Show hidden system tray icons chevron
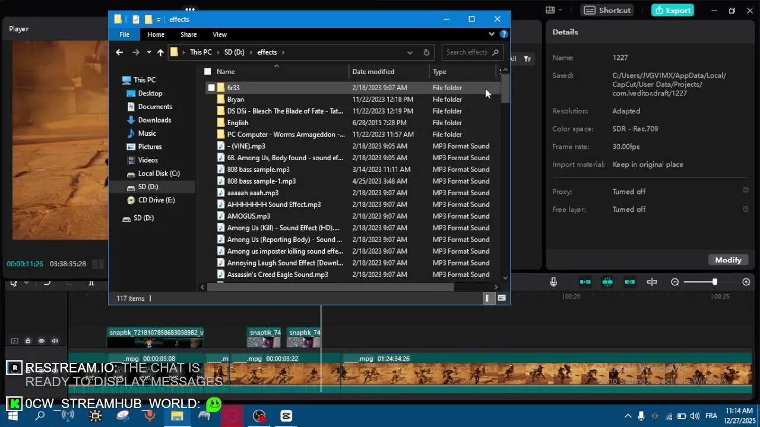Image resolution: width=760 pixels, height=427 pixels. pyautogui.click(x=628, y=416)
